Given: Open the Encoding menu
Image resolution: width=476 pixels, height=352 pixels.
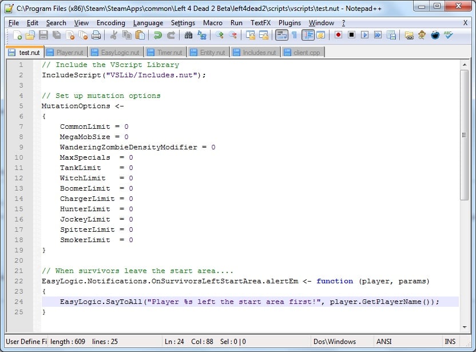Looking at the screenshot, I should click(x=111, y=23).
